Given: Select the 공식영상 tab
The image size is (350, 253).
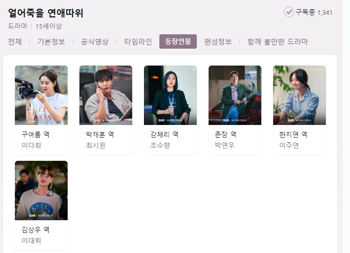Looking at the screenshot, I should click(x=95, y=41).
